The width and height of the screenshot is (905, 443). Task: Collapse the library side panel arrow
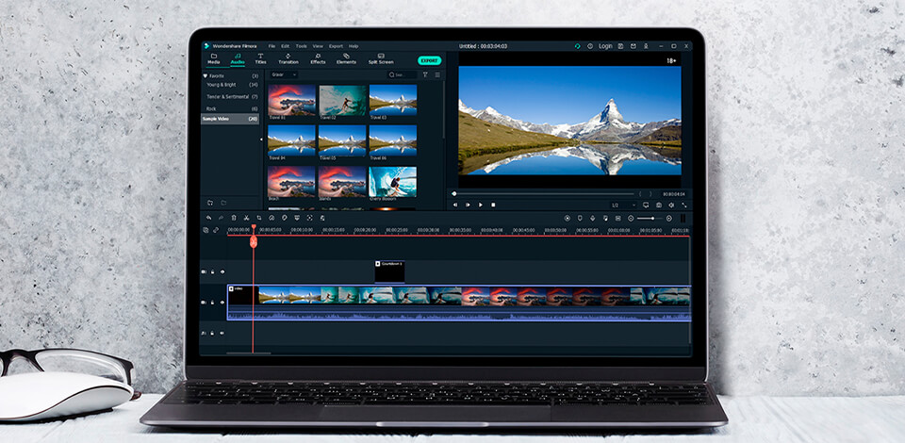point(261,139)
